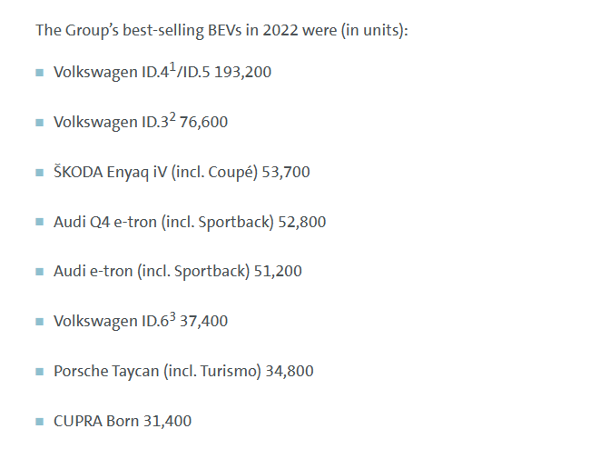
Task: Click the bullet beside CUPRA Born
Action: [x=39, y=422]
